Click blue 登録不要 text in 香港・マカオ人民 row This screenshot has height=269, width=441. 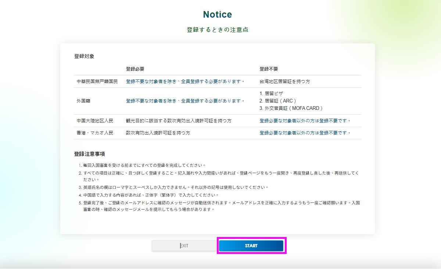click(x=305, y=133)
